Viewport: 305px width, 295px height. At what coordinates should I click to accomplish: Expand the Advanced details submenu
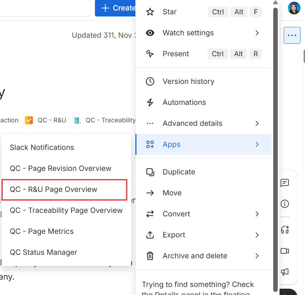257,123
